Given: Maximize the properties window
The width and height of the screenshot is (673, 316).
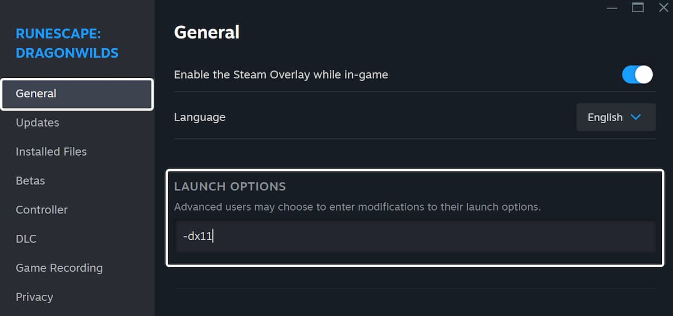Looking at the screenshot, I should [x=638, y=7].
